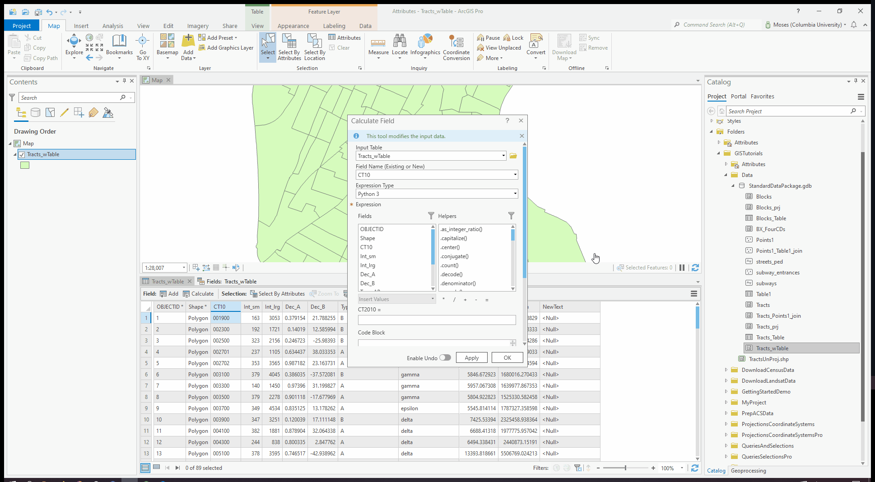Toggle Tracts_wTable layer visibility in Contents
The width and height of the screenshot is (875, 482).
(x=22, y=154)
